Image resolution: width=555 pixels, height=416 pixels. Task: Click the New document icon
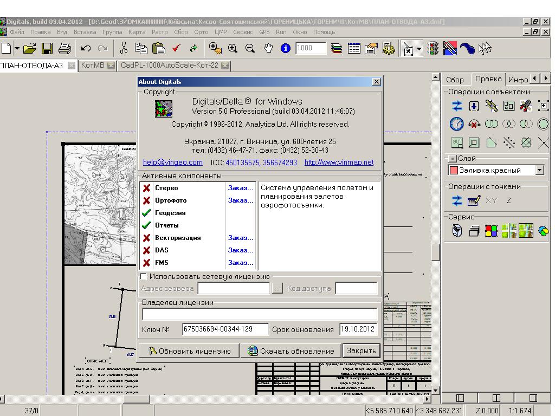7,48
